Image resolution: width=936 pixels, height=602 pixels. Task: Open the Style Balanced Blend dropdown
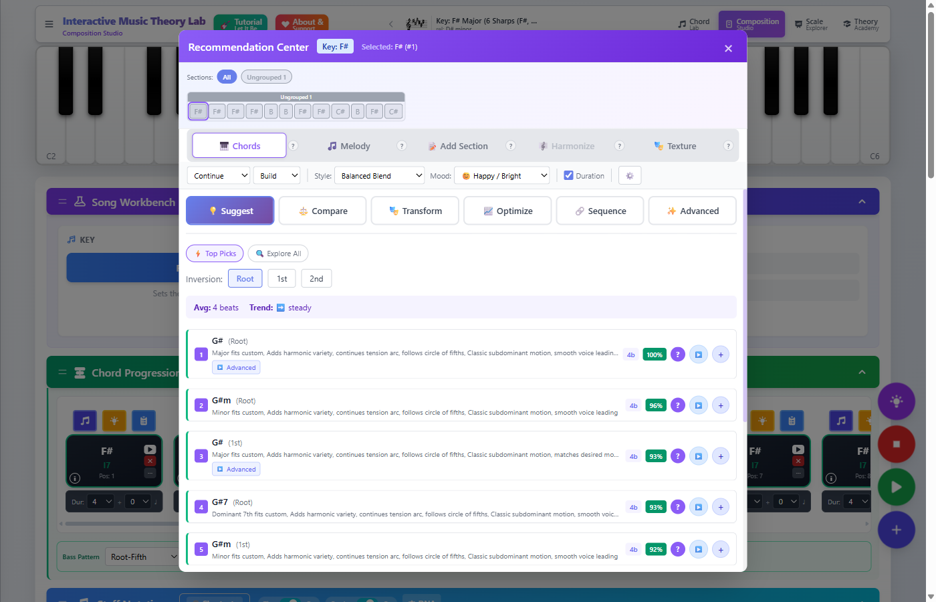[x=379, y=175]
